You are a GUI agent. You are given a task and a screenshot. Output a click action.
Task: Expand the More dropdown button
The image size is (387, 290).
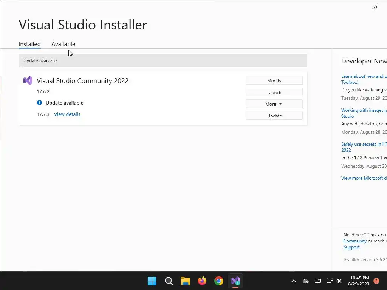click(274, 104)
